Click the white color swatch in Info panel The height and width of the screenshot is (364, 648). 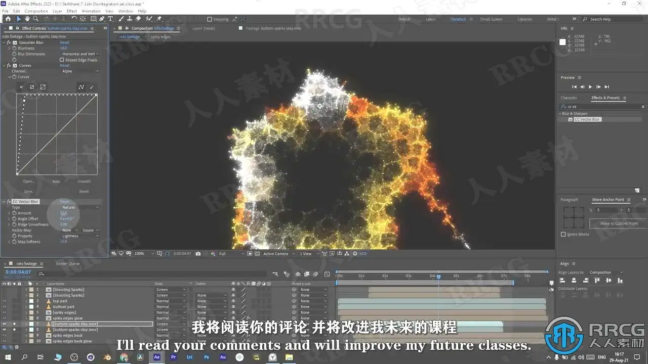pos(562,42)
